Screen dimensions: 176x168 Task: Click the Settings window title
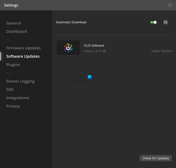coord(11,5)
